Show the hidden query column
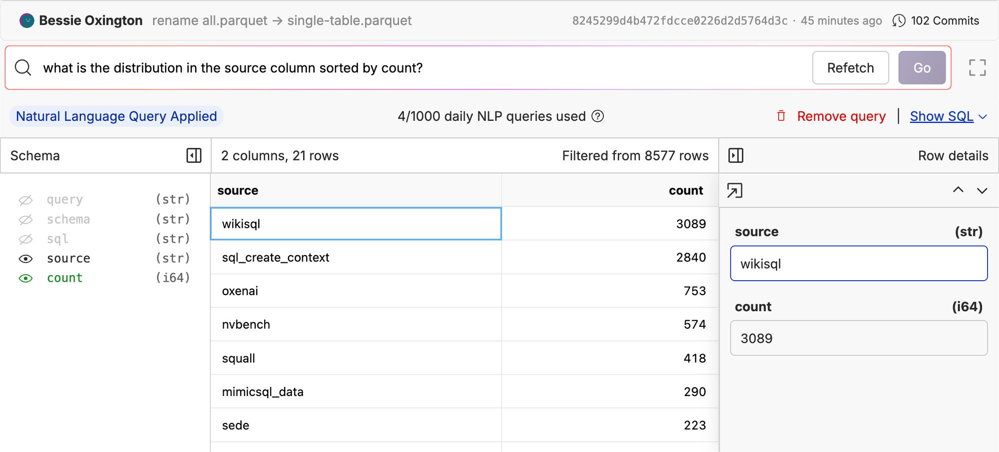This screenshot has height=452, width=999. 26,200
